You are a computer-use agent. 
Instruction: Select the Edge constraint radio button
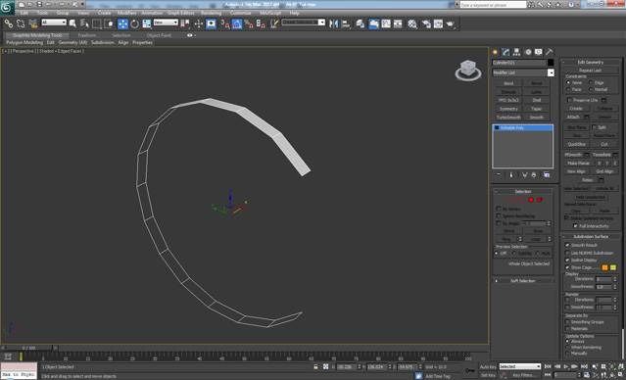pyautogui.click(x=591, y=82)
